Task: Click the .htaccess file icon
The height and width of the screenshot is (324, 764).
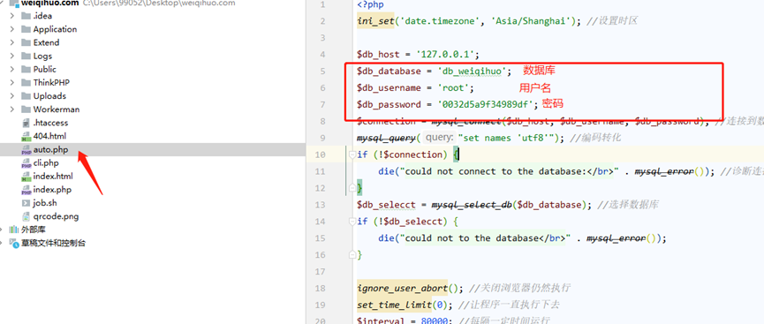Action: pos(26,123)
